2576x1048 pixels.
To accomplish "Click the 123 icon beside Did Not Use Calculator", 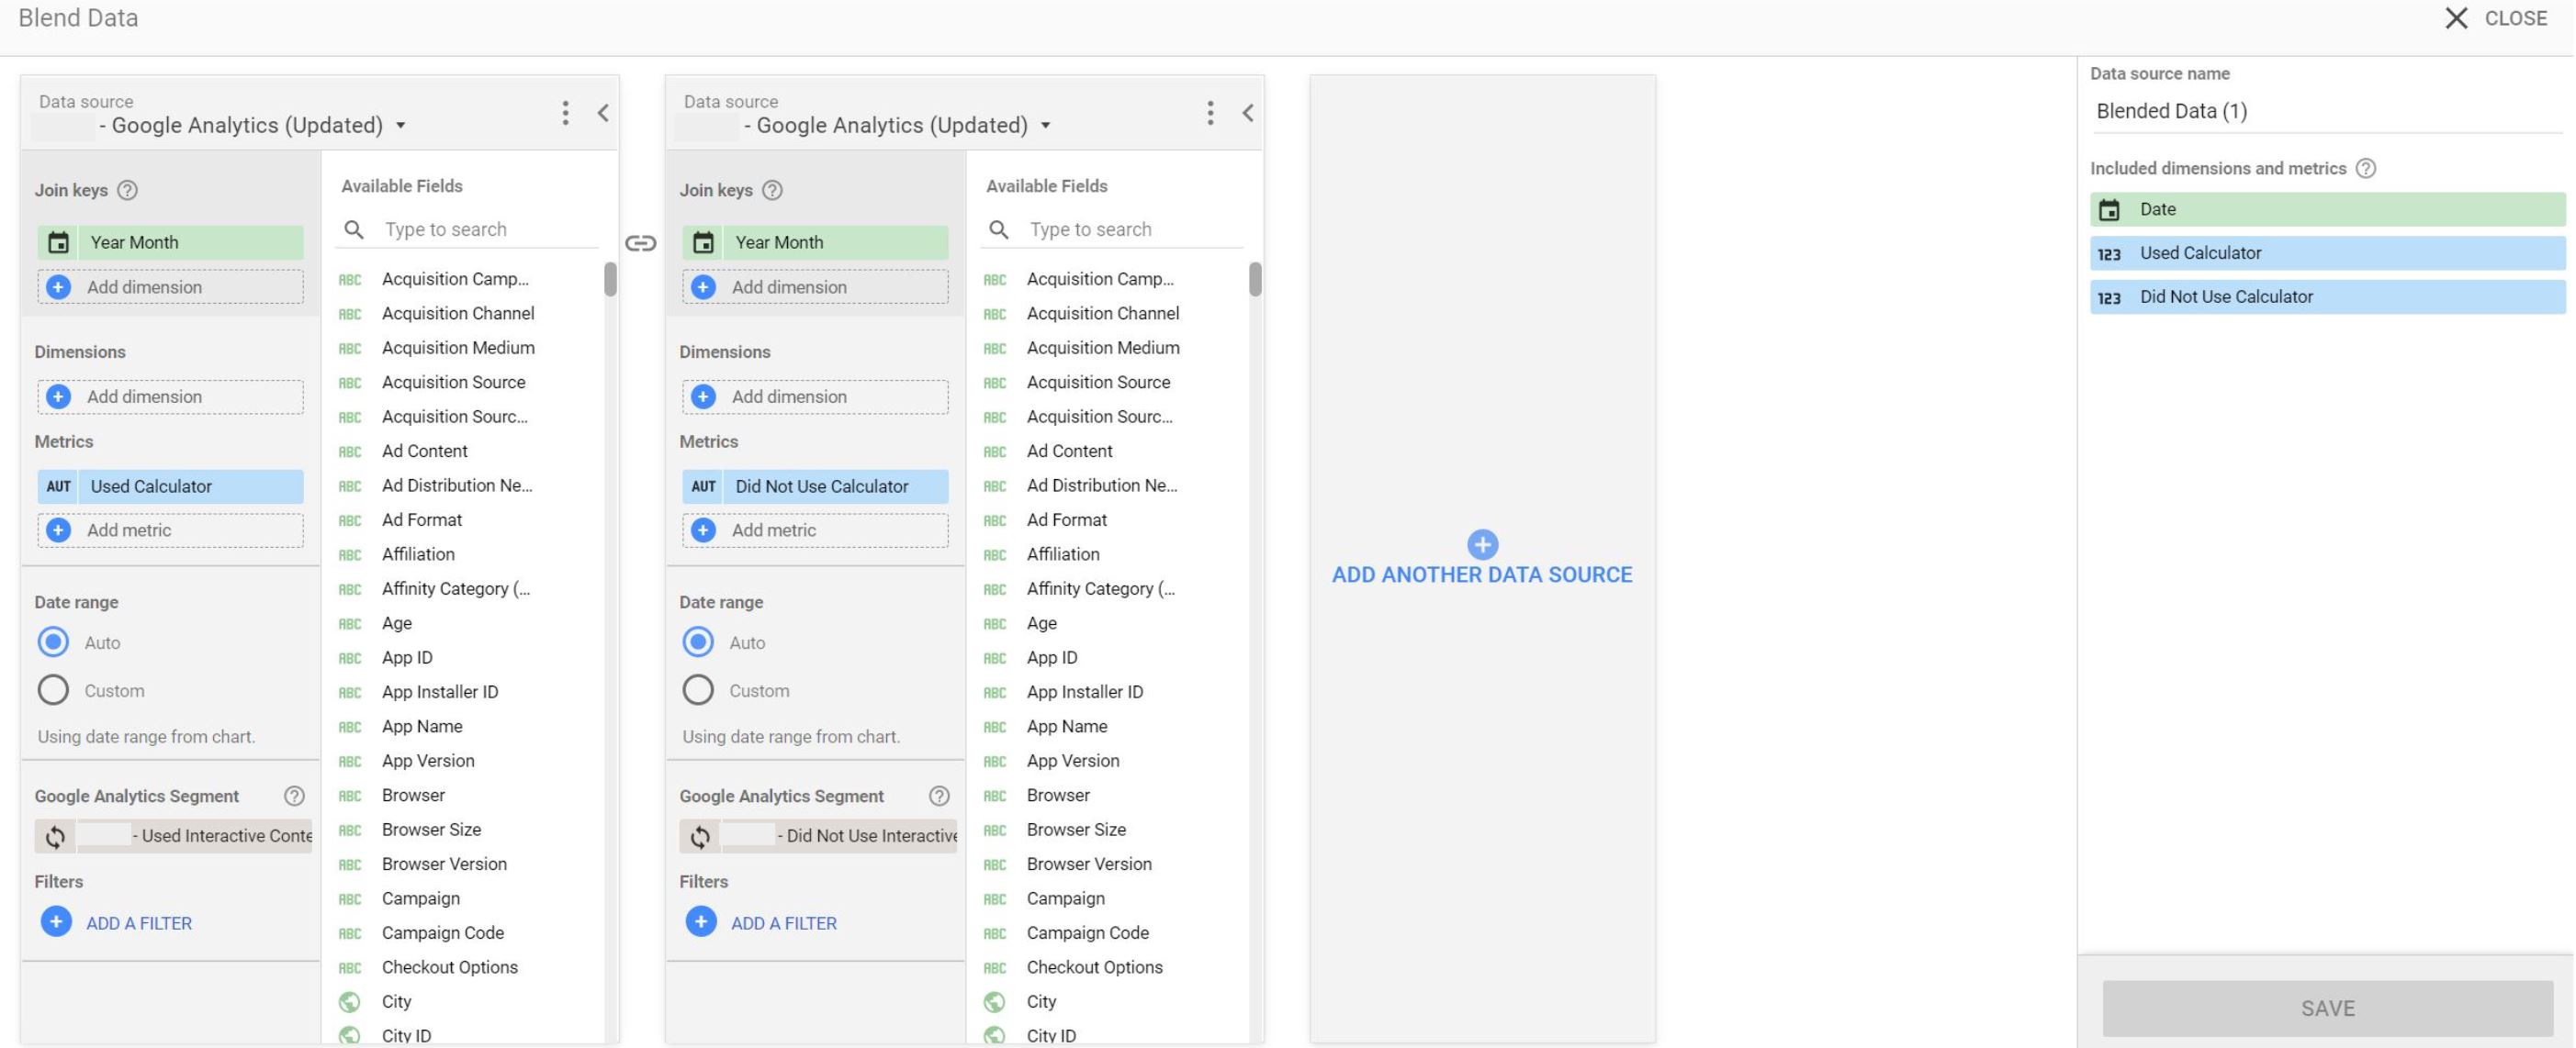I will pyautogui.click(x=2110, y=296).
